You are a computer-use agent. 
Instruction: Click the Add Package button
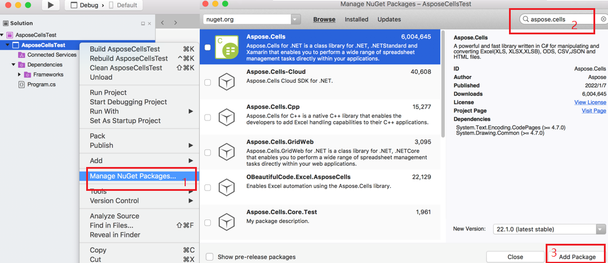tap(577, 257)
